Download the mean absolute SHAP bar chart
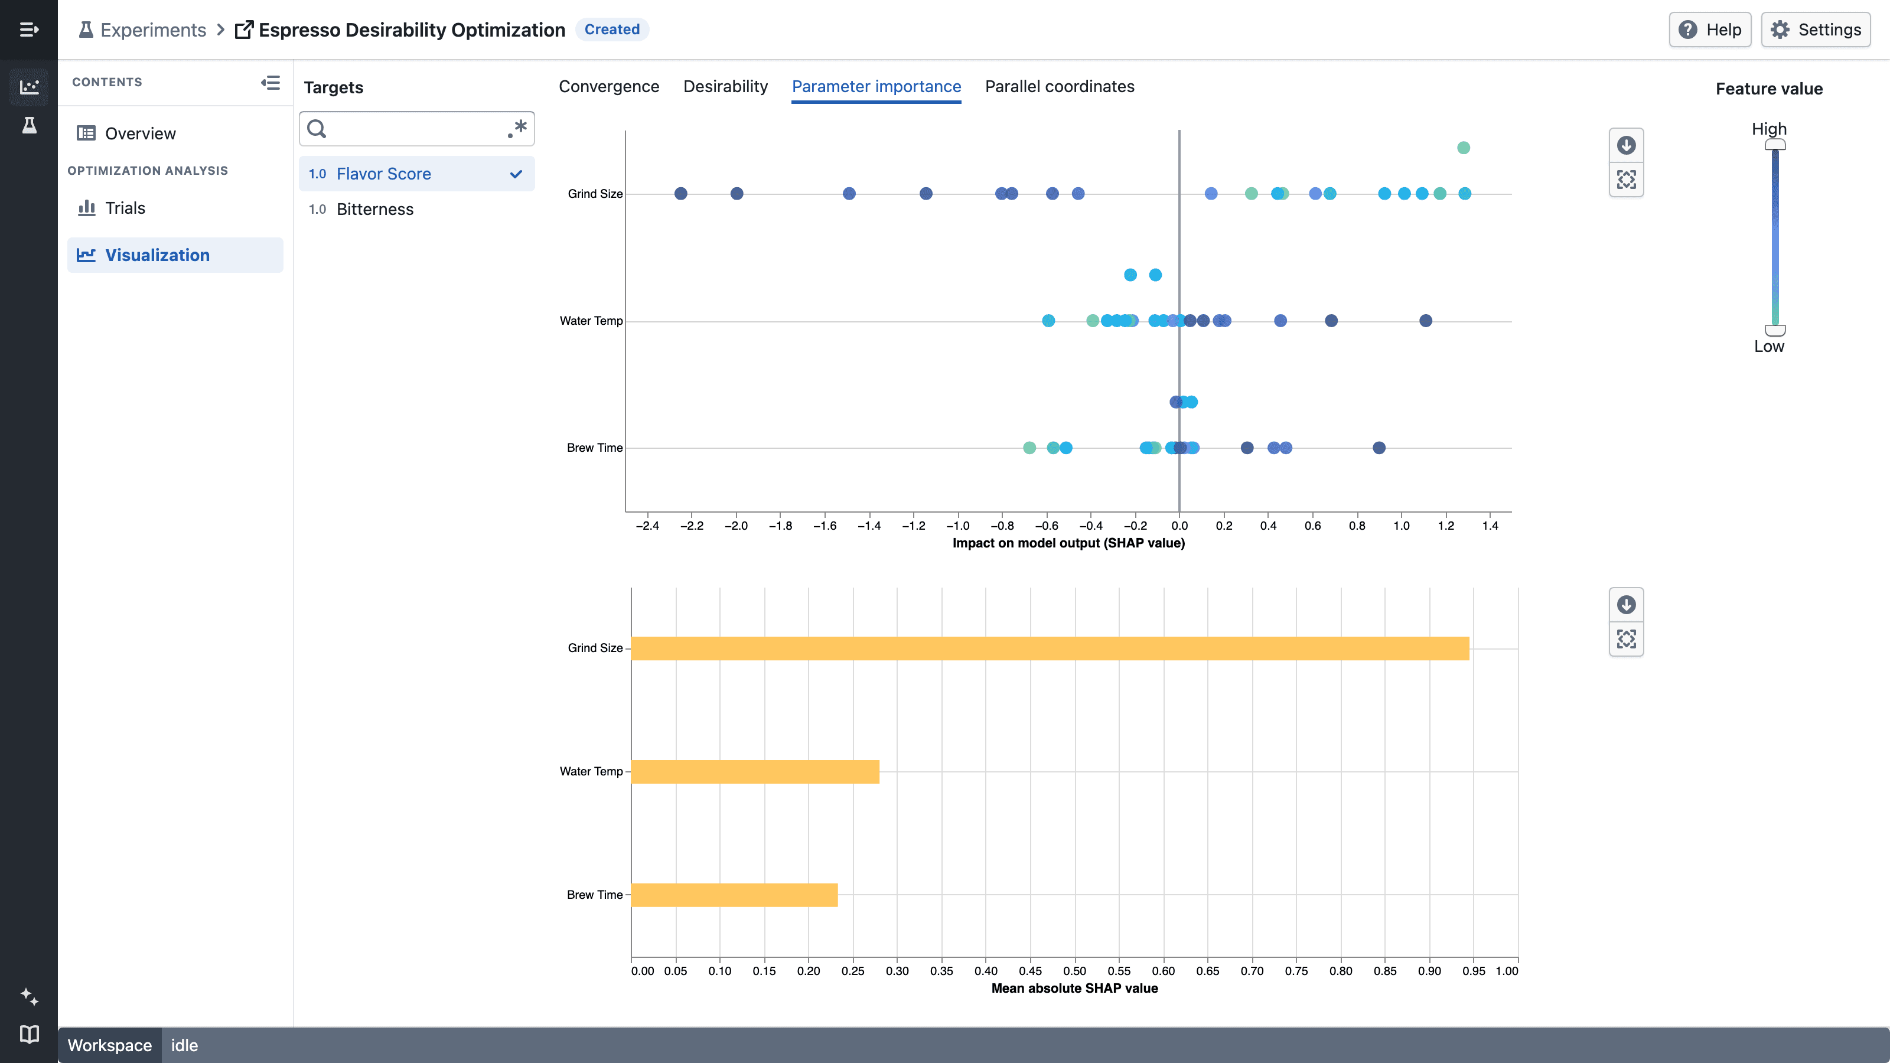The height and width of the screenshot is (1063, 1890). click(x=1626, y=605)
